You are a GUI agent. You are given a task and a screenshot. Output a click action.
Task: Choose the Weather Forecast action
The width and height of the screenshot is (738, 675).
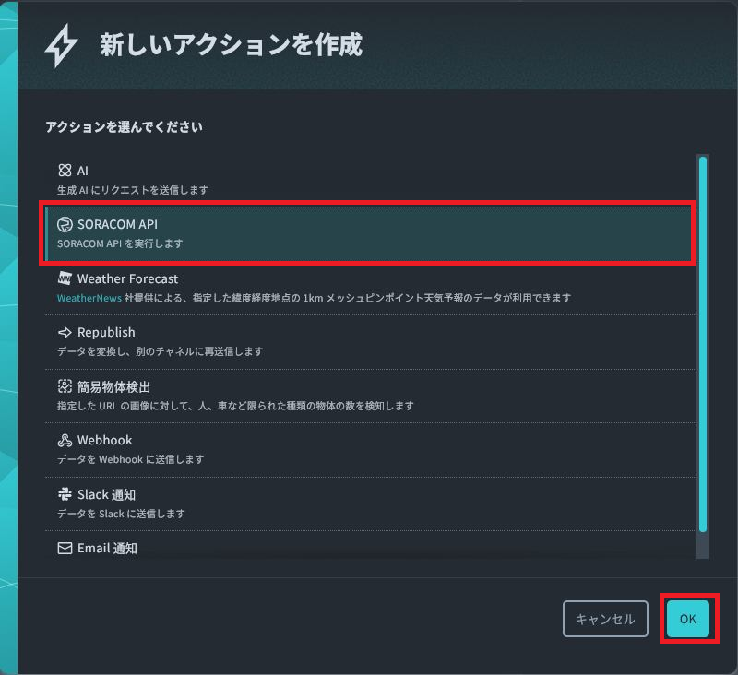(371, 288)
